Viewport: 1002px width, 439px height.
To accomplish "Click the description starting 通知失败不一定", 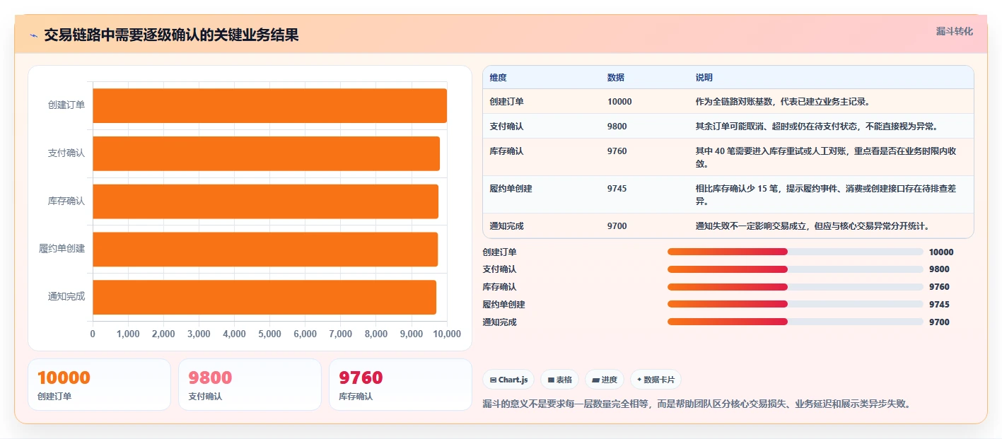I will point(812,226).
